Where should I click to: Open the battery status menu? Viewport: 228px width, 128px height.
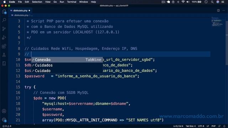pyautogui.click(x=197, y=2)
